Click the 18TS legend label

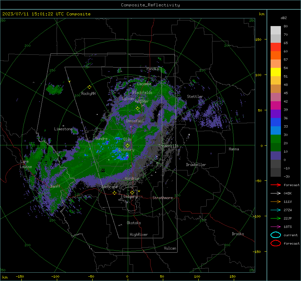(288, 227)
